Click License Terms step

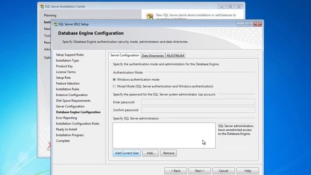[x=66, y=72]
